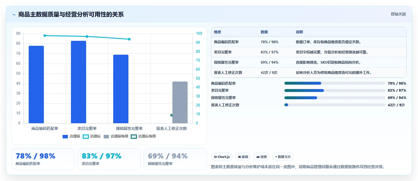418x181 pixels.
Task: Open the 78% / 98% 商品编码匹配率 stat card
Action: [x=43, y=159]
